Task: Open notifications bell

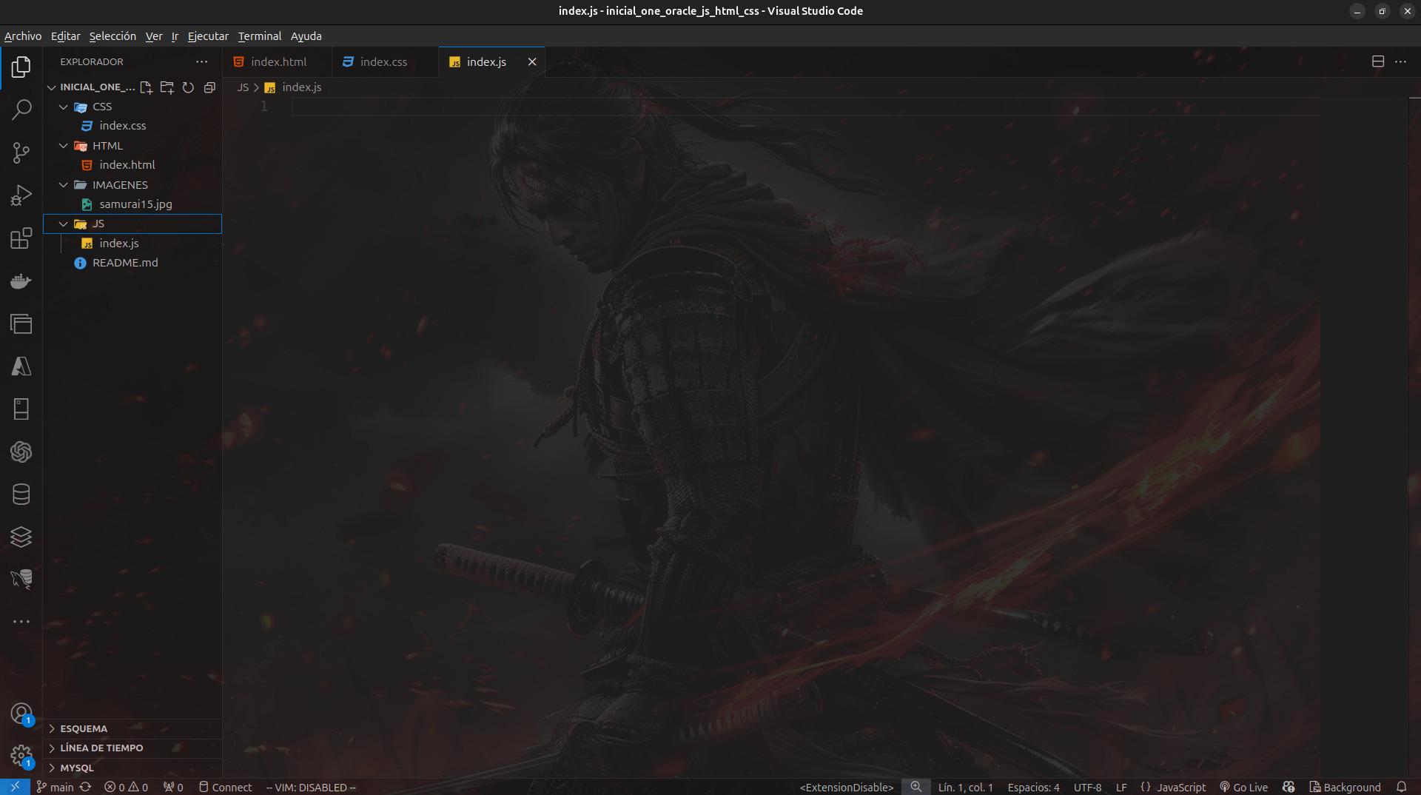Action: click(x=1401, y=787)
